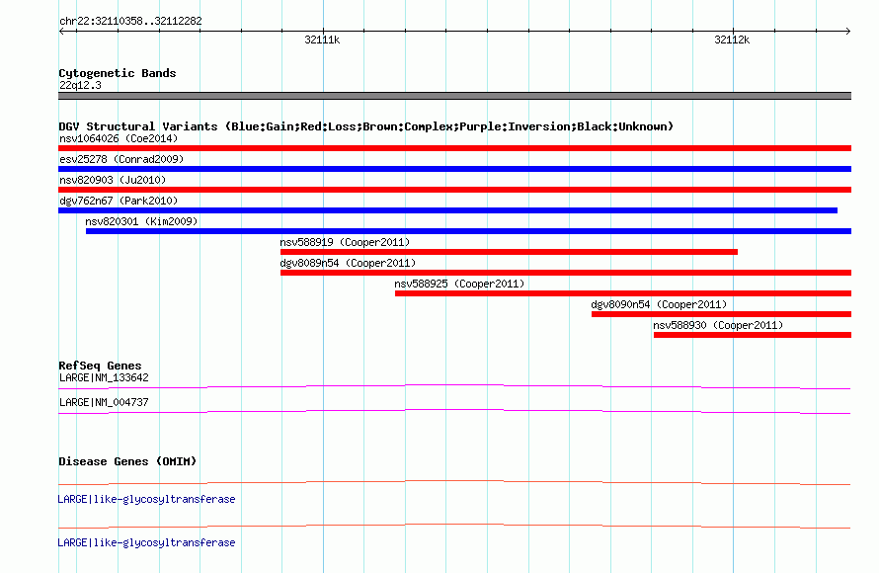
Task: Click the nsv588930 (Cooper2011) label
Action: point(719,325)
